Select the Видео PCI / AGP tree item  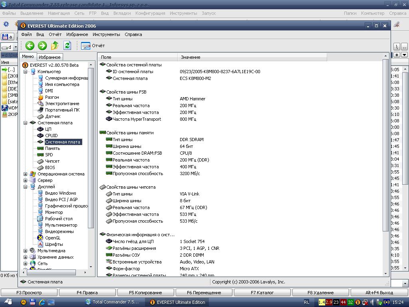[x=61, y=199]
